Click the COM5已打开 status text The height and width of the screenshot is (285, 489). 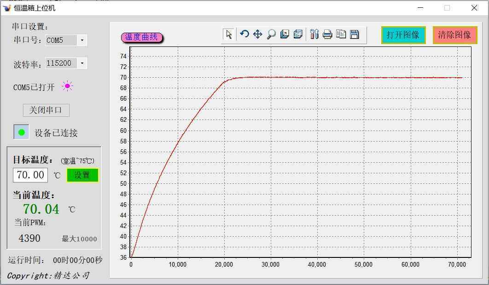pyautogui.click(x=34, y=87)
